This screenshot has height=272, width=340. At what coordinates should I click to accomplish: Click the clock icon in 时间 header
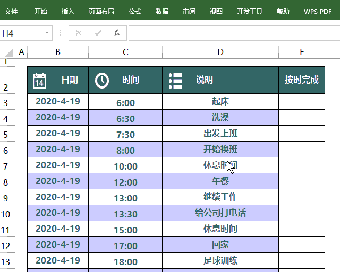click(102, 81)
